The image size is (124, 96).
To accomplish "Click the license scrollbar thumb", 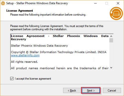I will (111, 40).
